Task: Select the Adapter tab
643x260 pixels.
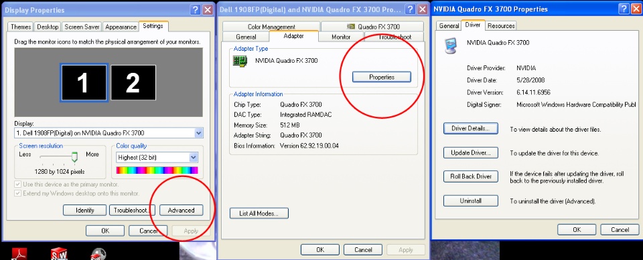Action: pyautogui.click(x=294, y=36)
